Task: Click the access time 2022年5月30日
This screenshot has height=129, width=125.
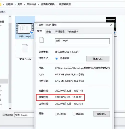Action: point(69,104)
